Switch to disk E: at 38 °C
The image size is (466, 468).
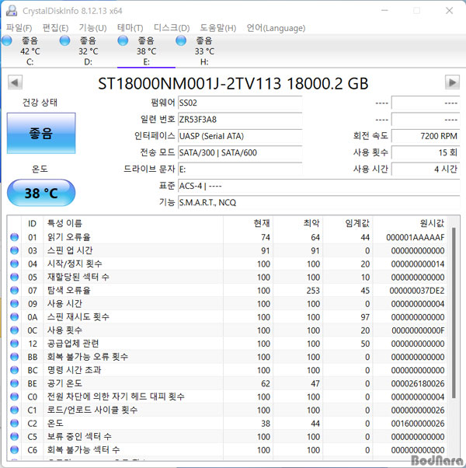click(x=146, y=51)
